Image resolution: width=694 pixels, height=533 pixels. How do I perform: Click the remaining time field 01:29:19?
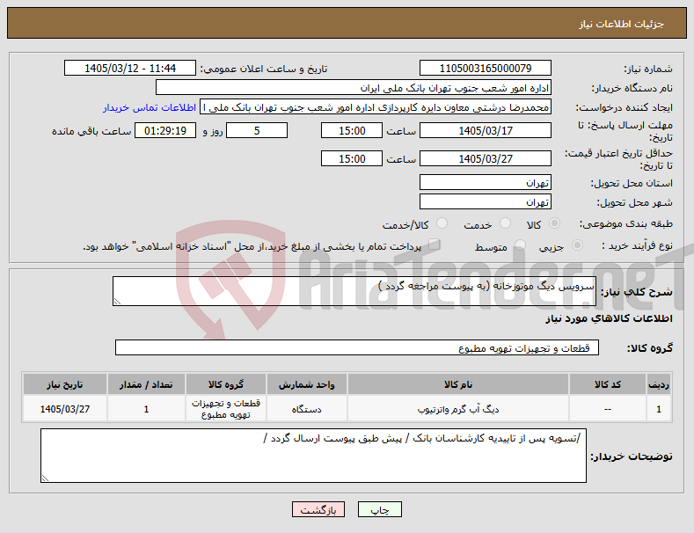tap(165, 130)
